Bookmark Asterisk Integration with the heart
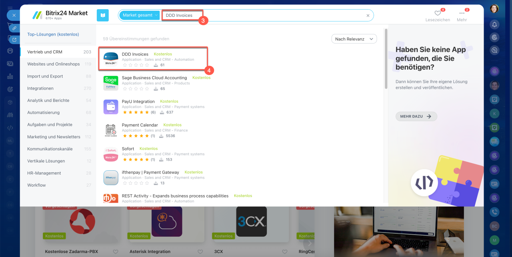This screenshot has height=257, width=512. coord(200,252)
